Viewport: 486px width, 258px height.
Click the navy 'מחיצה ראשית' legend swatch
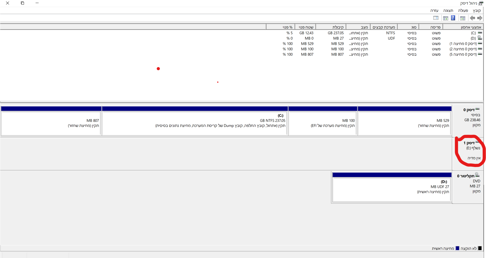click(x=457, y=248)
